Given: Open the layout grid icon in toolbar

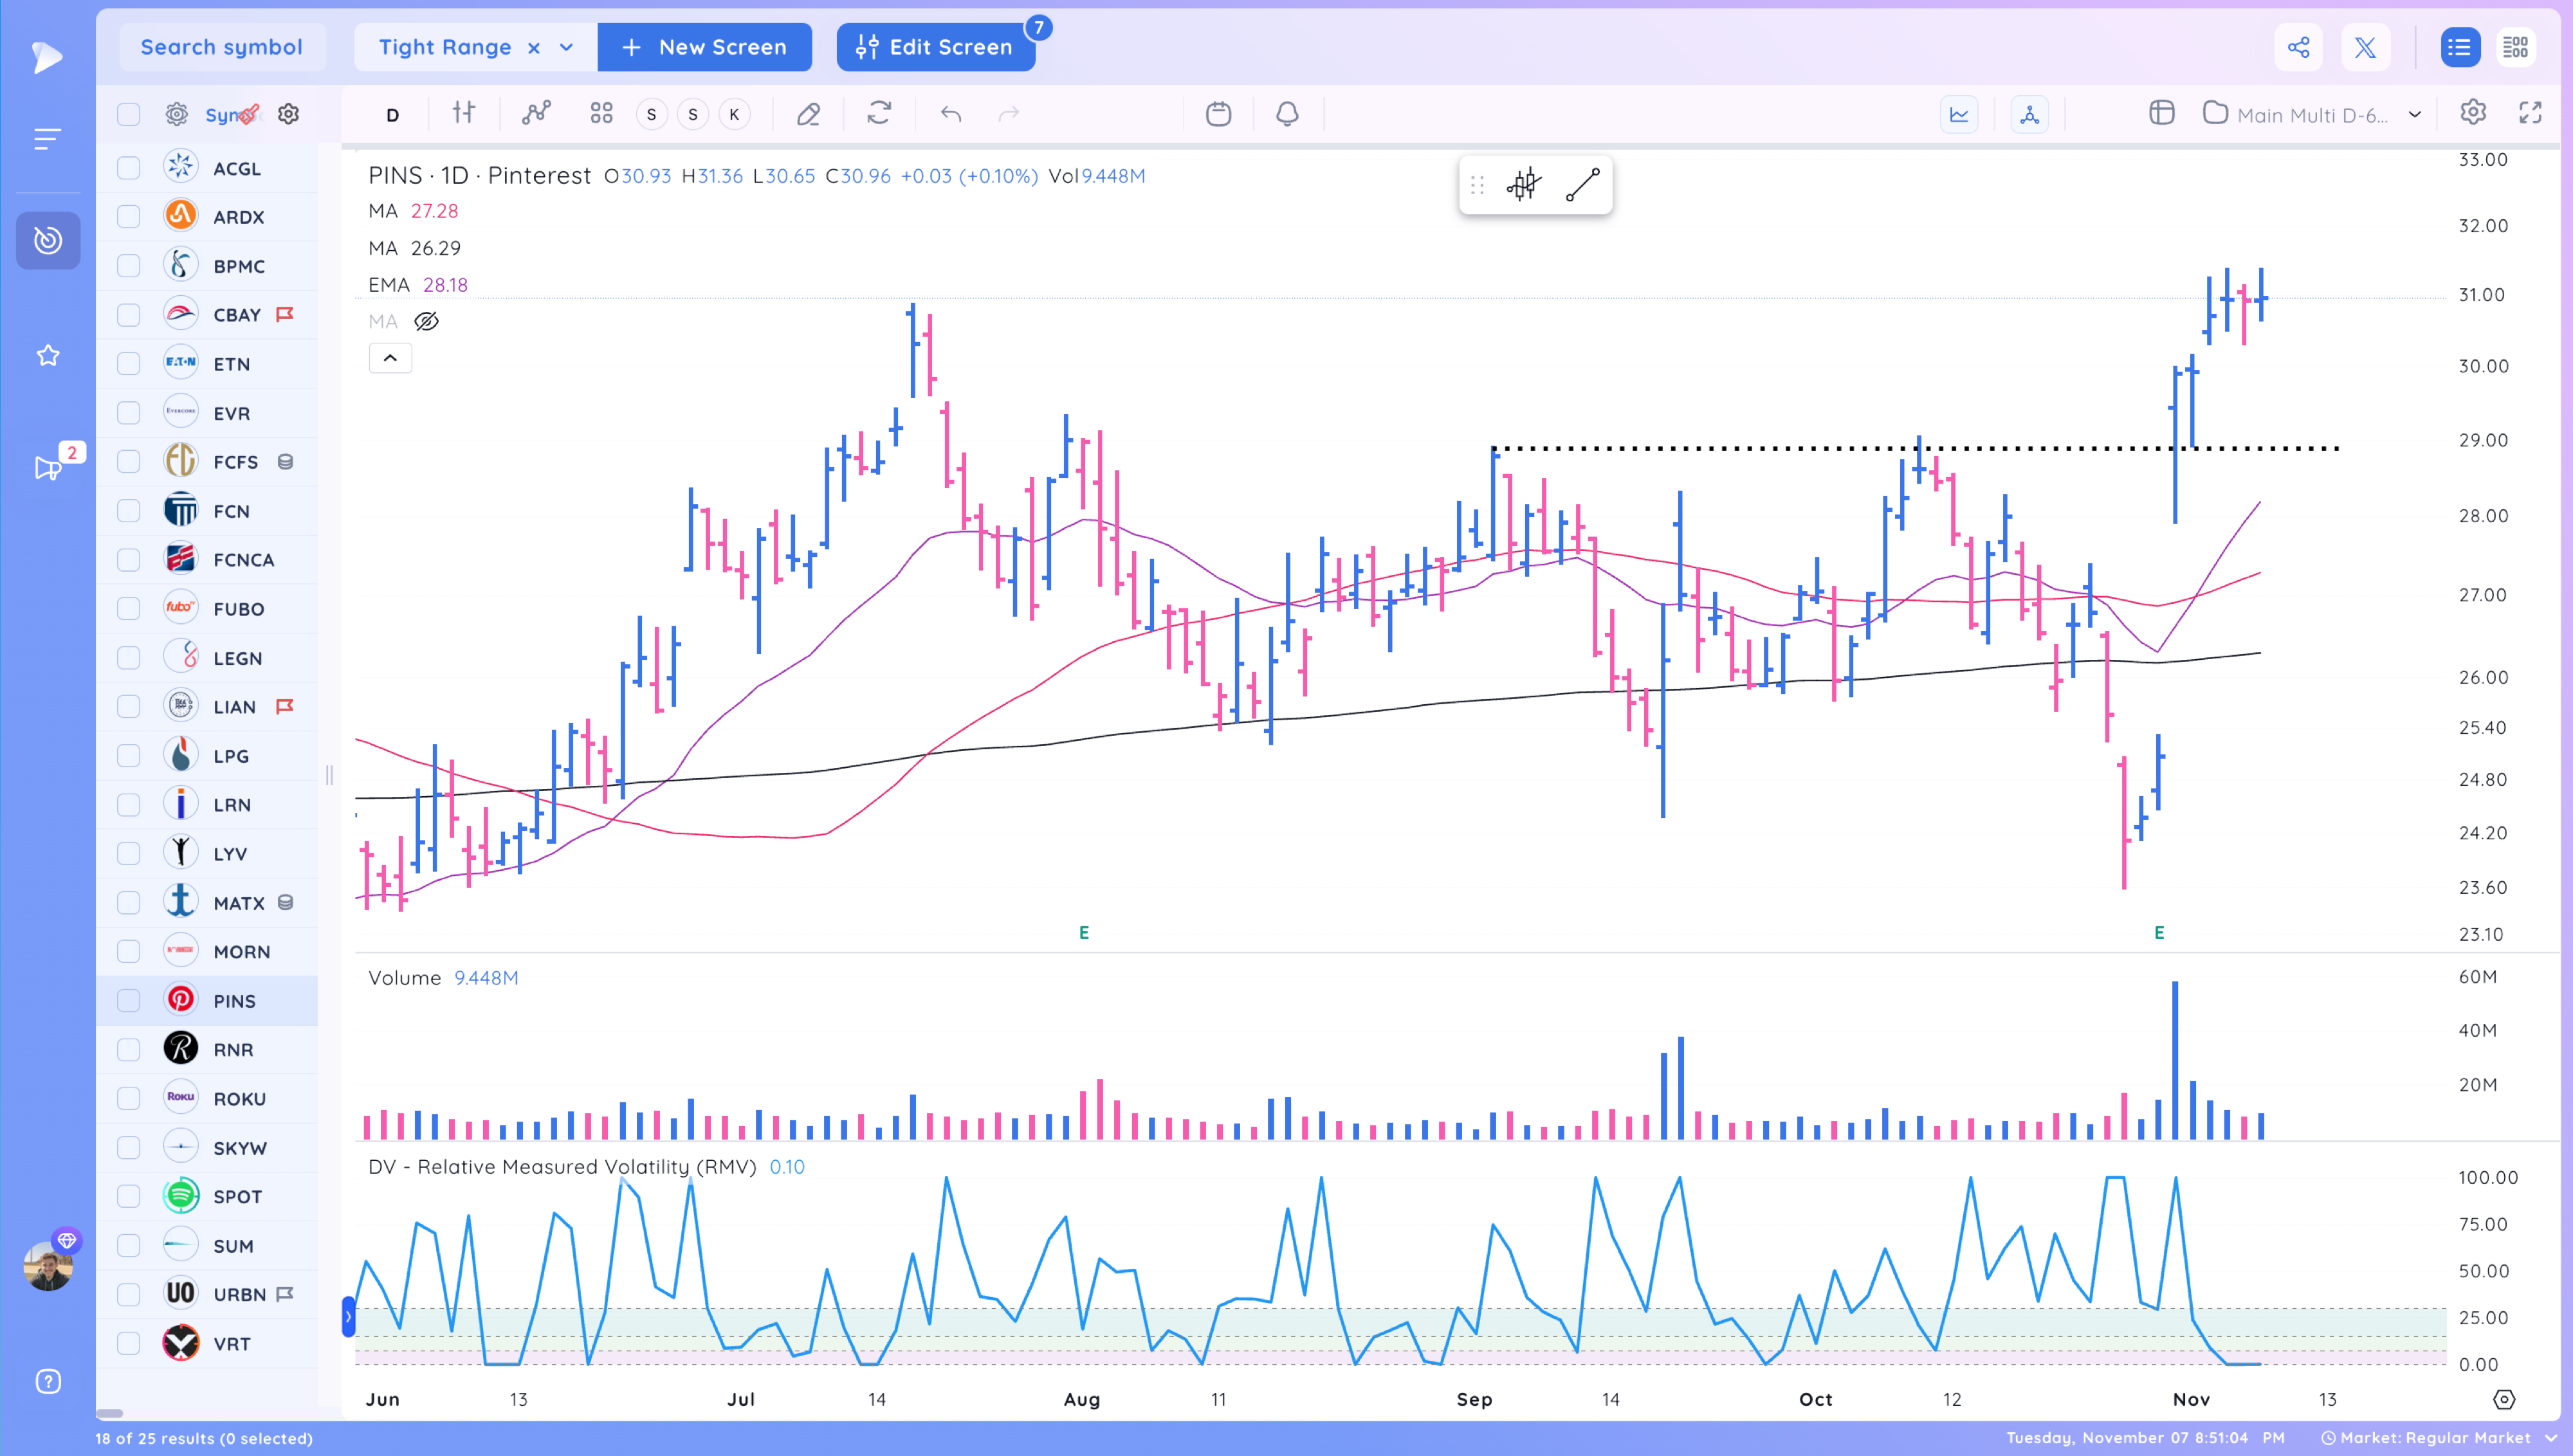Looking at the screenshot, I should coord(601,113).
